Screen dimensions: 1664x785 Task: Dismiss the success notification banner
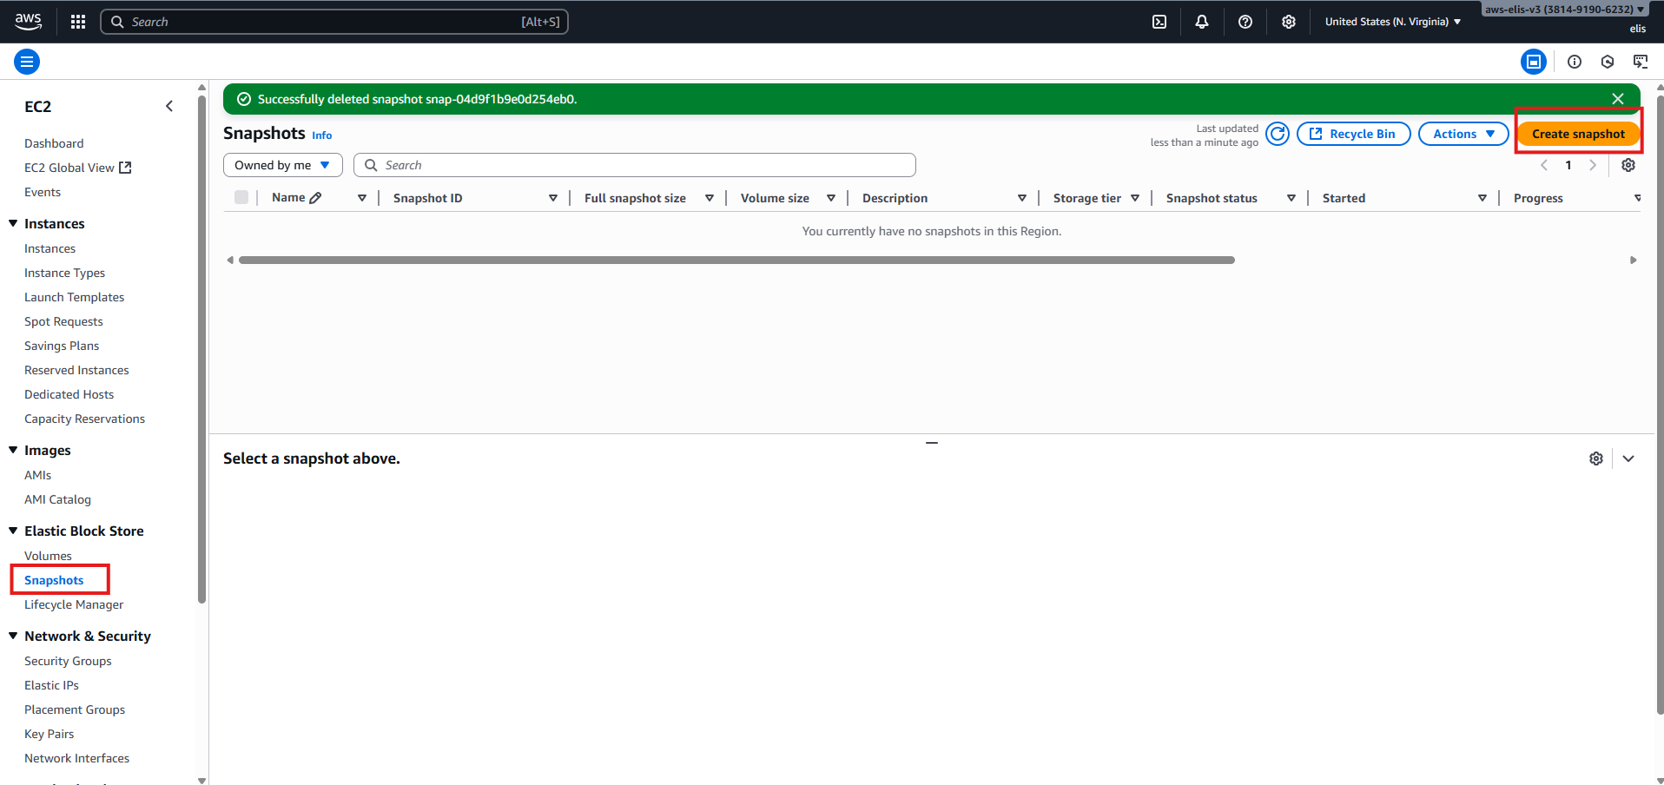1618,99
